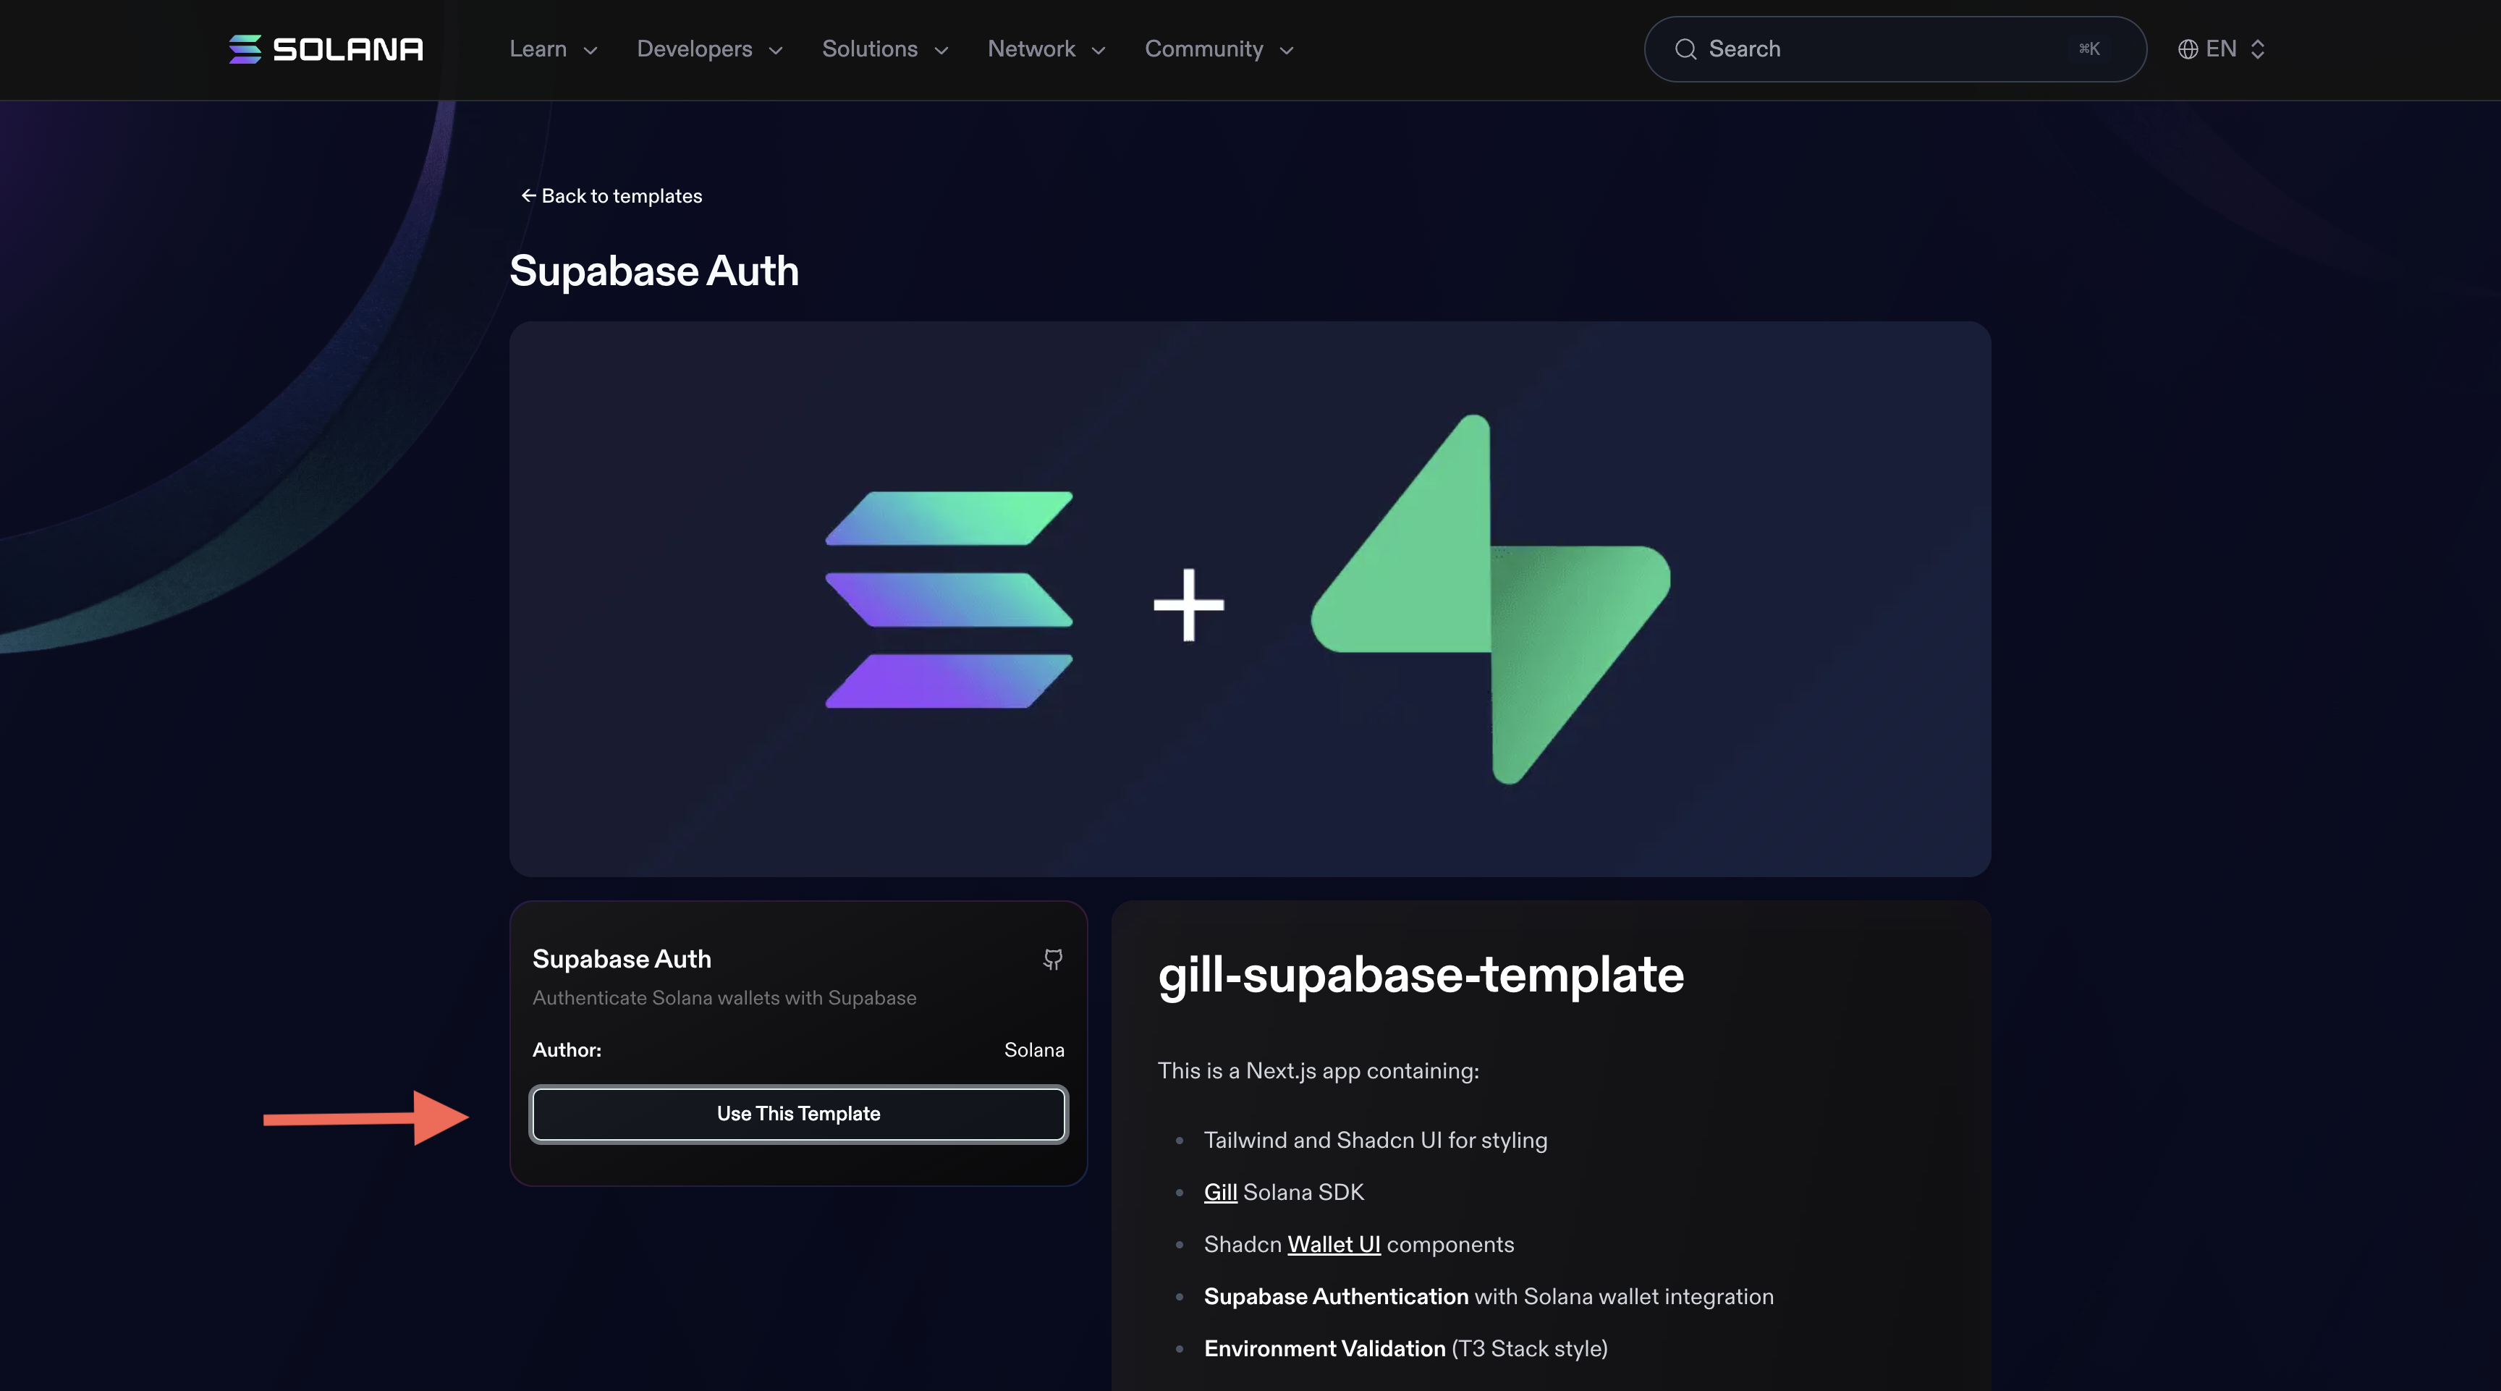The height and width of the screenshot is (1391, 2501).
Task: Click the Supabase lightning bolt logo
Action: tap(1490, 599)
